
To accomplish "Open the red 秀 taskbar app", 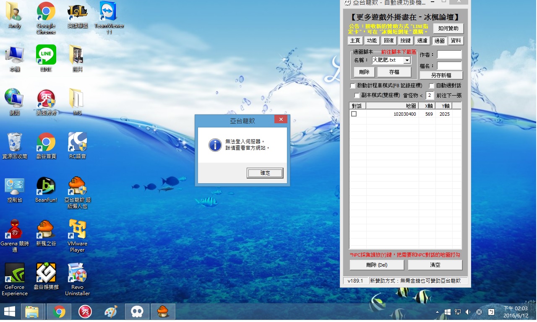I will tap(85, 312).
